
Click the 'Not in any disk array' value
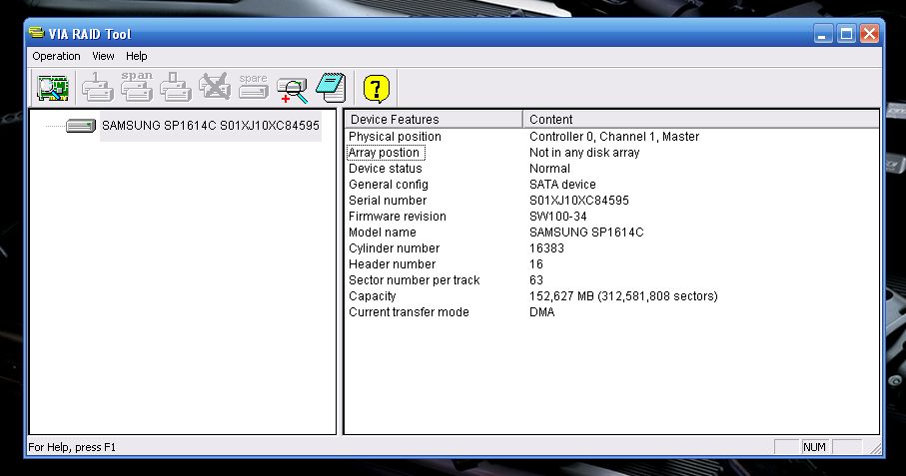(584, 153)
